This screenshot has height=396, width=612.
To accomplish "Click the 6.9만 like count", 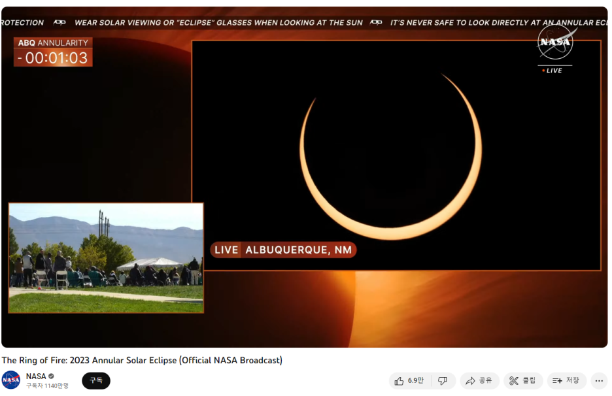I will (416, 380).
